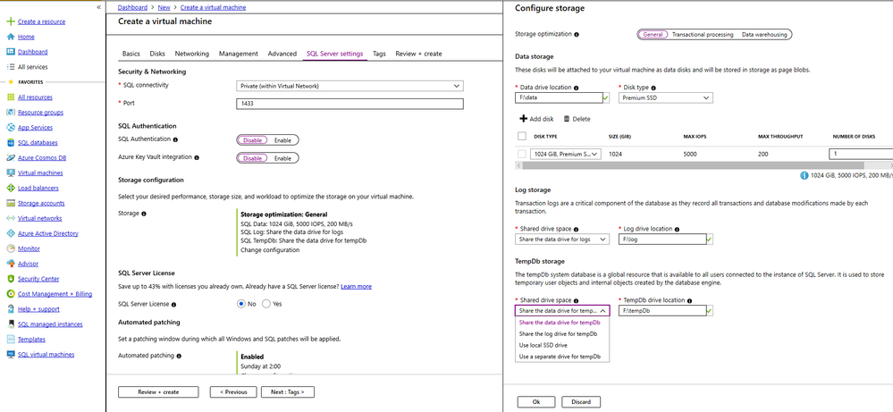This screenshot has width=893, height=412.
Task: Click the Create a resource plus icon
Action: (x=10, y=21)
